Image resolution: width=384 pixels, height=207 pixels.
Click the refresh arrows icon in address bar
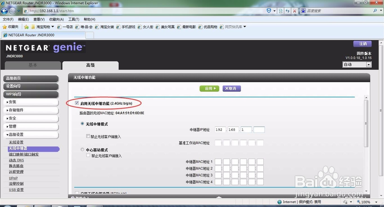tap(288, 11)
